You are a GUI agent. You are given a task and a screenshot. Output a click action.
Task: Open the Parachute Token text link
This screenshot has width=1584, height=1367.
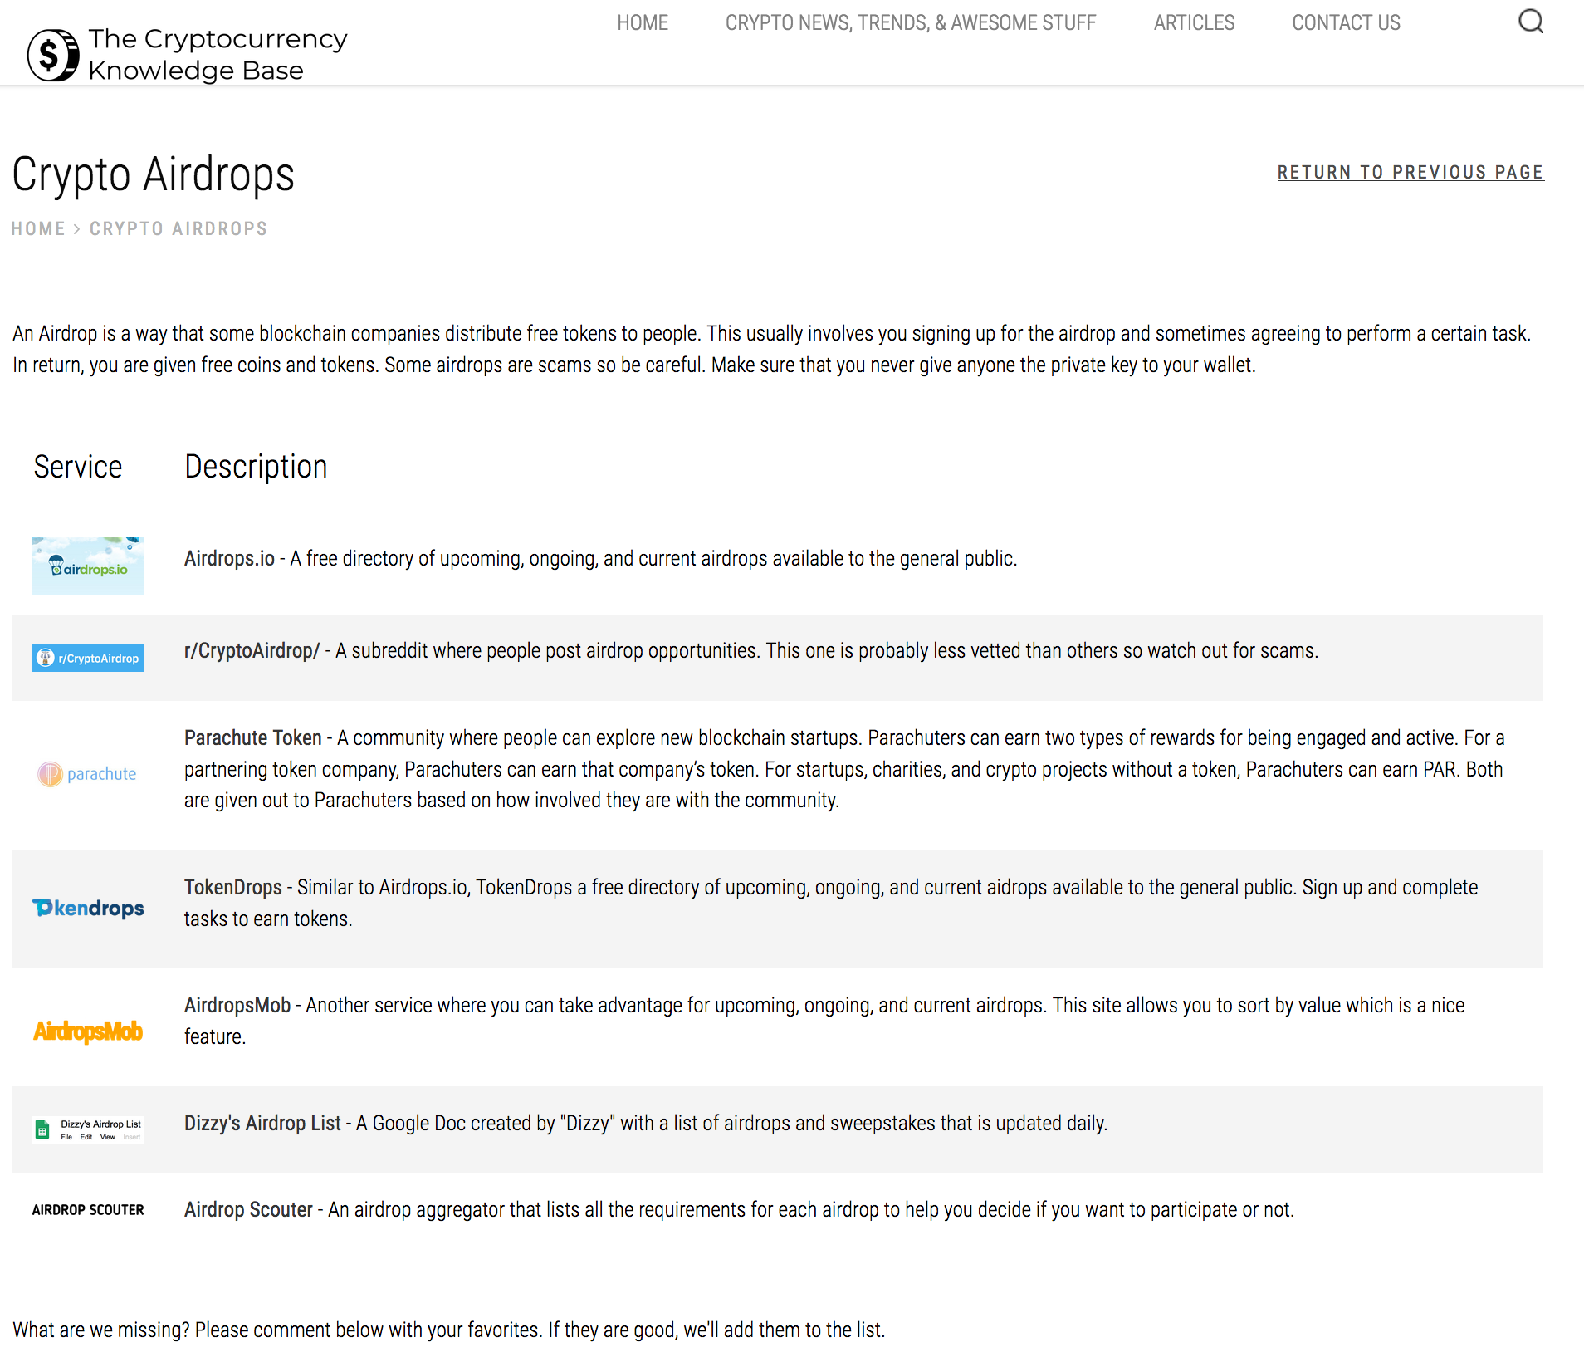[x=252, y=737]
